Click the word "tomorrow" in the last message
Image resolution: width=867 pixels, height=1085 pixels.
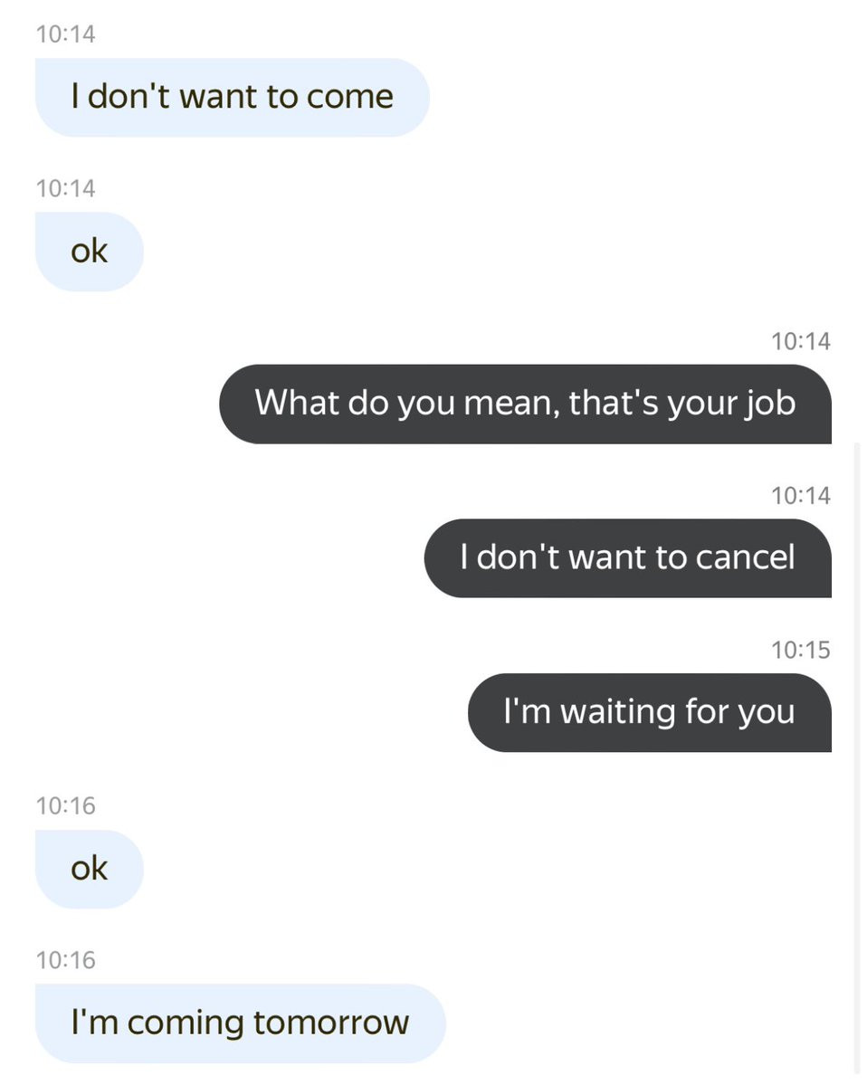pos(330,1023)
